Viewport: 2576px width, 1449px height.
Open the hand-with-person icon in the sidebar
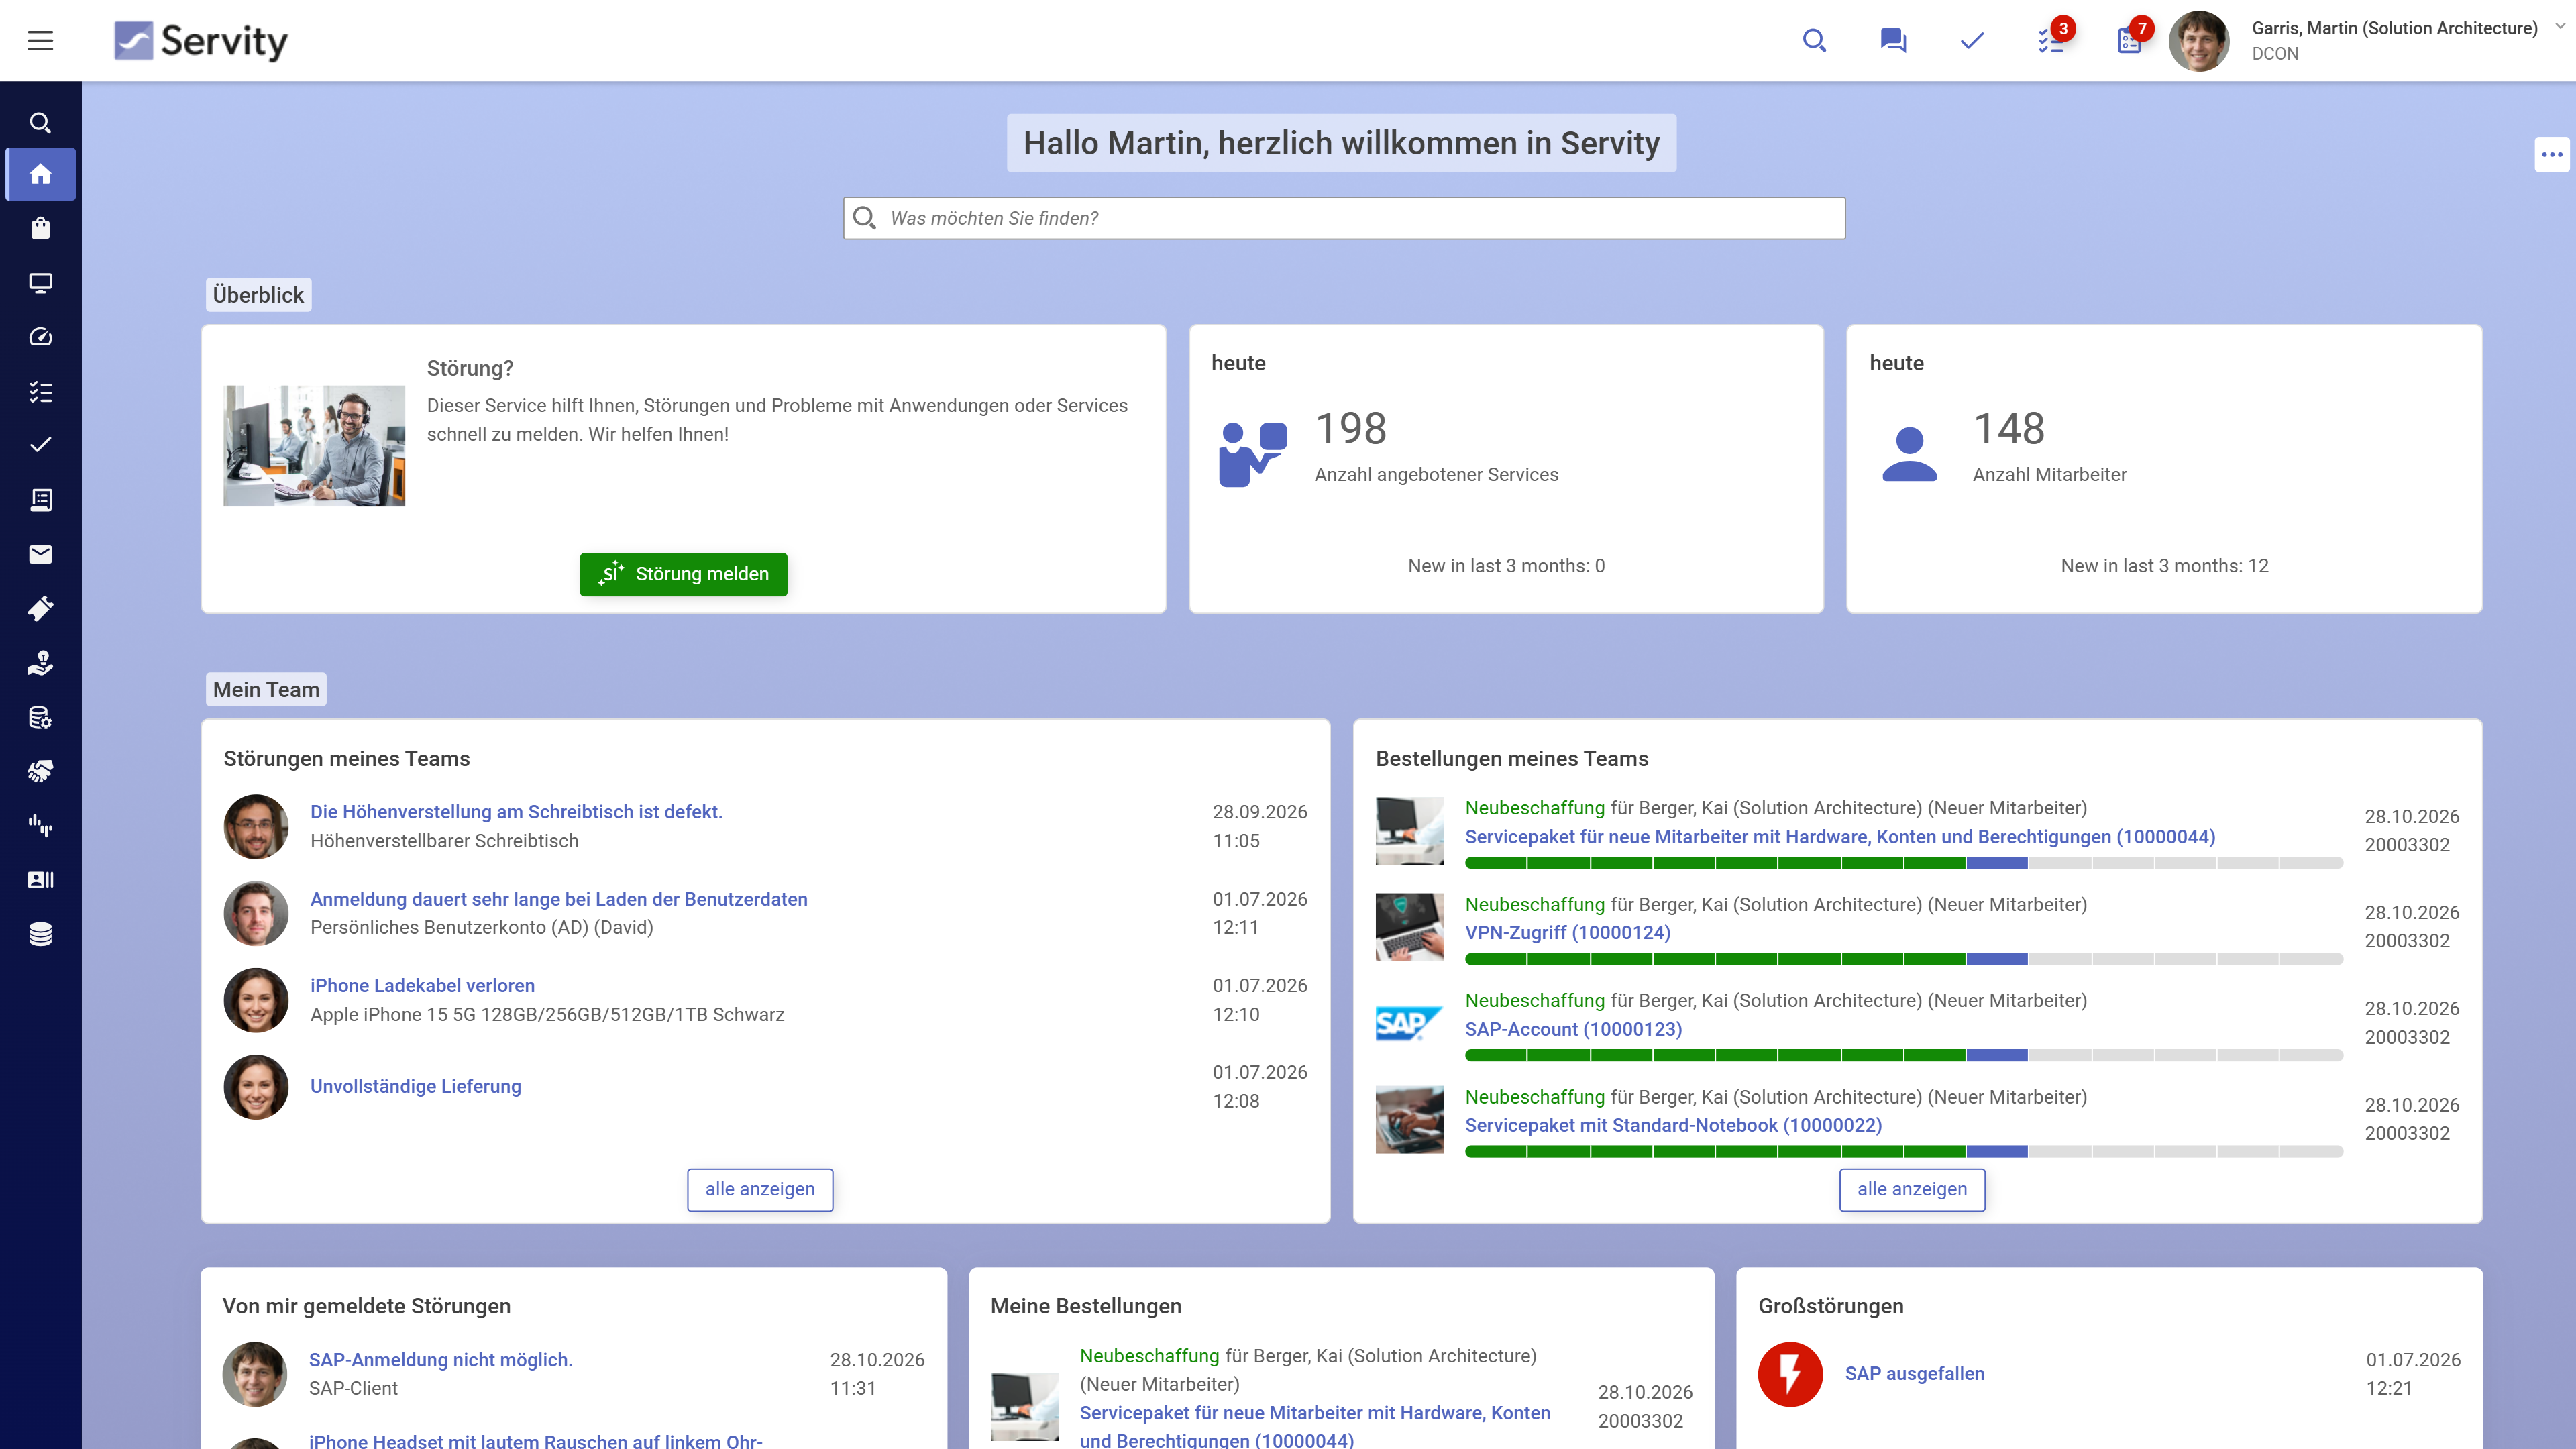[x=40, y=663]
